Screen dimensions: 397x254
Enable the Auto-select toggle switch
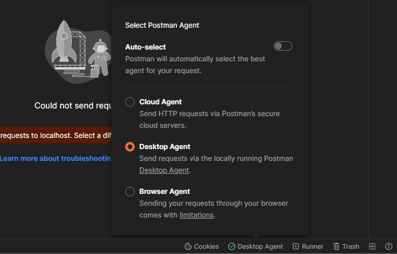pos(282,46)
